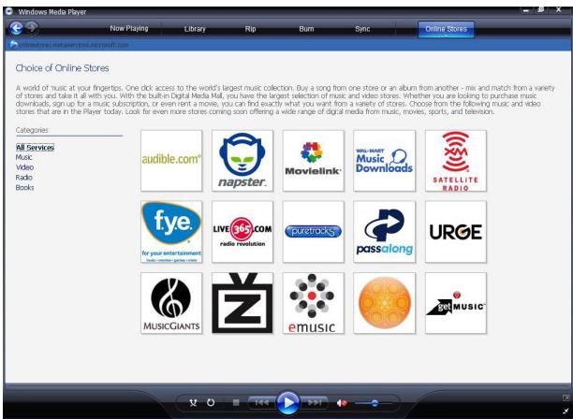Select the Movielink store logo
Viewport: 573px width, 419px height.
pyautogui.click(x=313, y=161)
